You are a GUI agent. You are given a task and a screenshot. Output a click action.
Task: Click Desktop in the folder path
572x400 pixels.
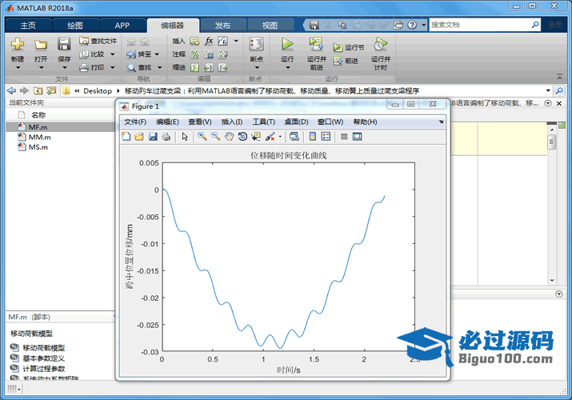[x=98, y=90]
